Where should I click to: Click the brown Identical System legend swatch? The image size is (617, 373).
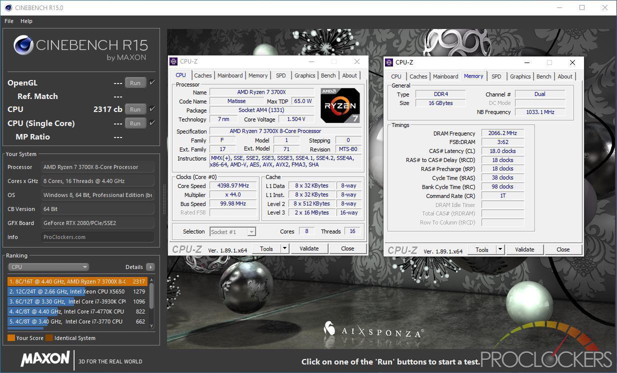(x=49, y=338)
